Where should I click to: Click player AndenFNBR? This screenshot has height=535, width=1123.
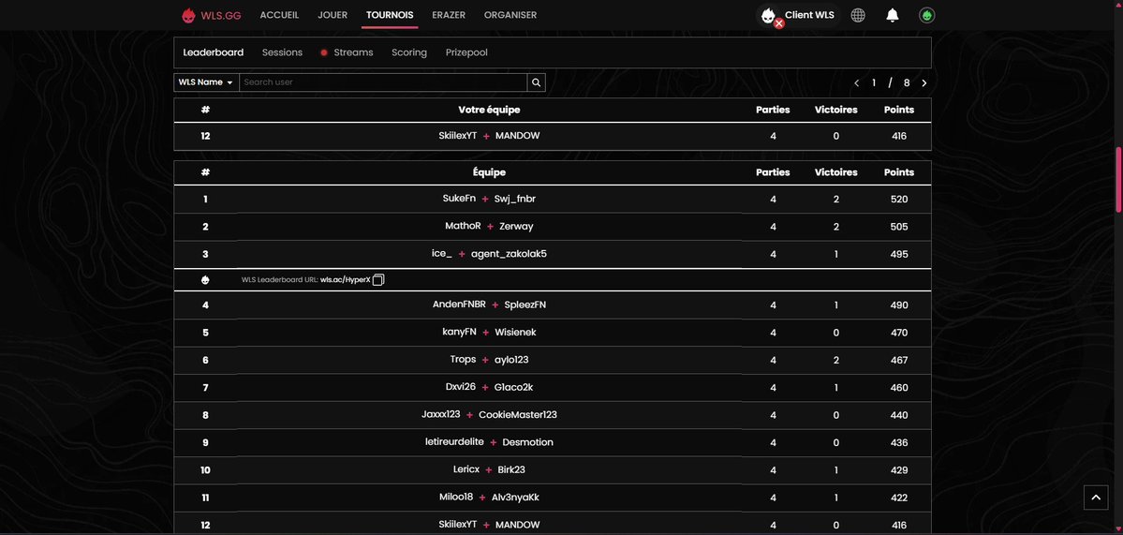tap(459, 305)
